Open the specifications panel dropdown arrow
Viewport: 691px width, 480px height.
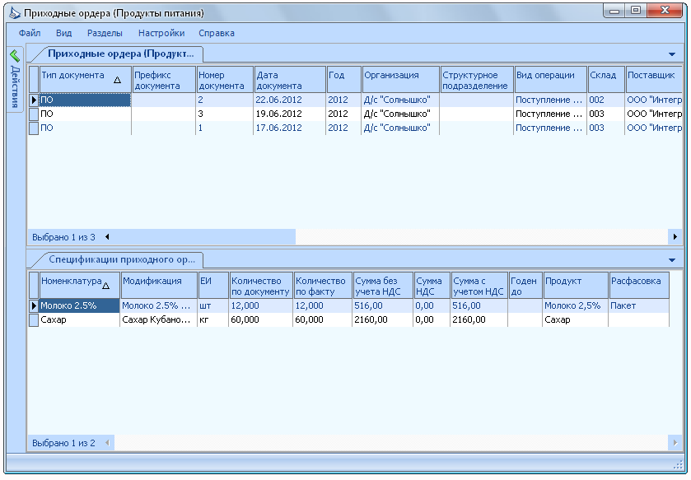[x=672, y=260]
